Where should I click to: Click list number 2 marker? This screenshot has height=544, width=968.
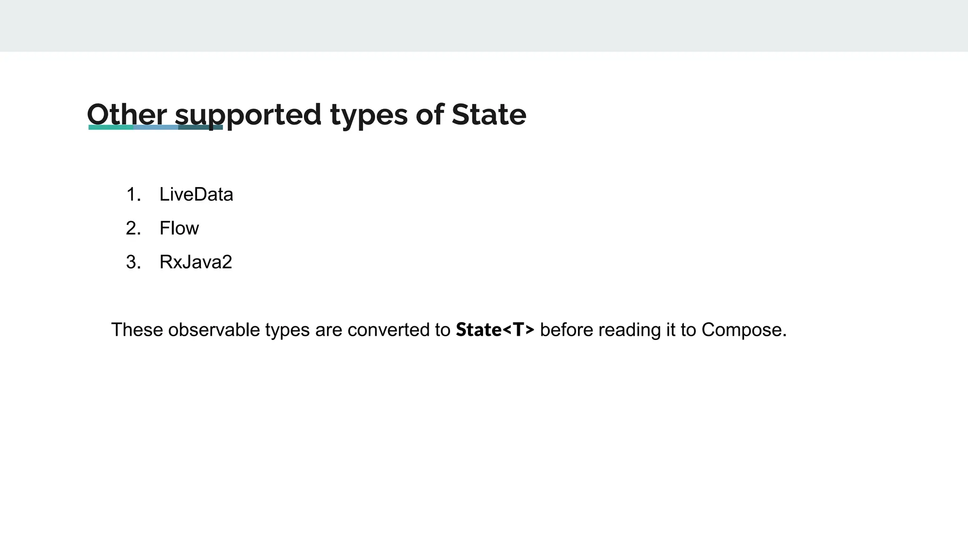(x=134, y=229)
